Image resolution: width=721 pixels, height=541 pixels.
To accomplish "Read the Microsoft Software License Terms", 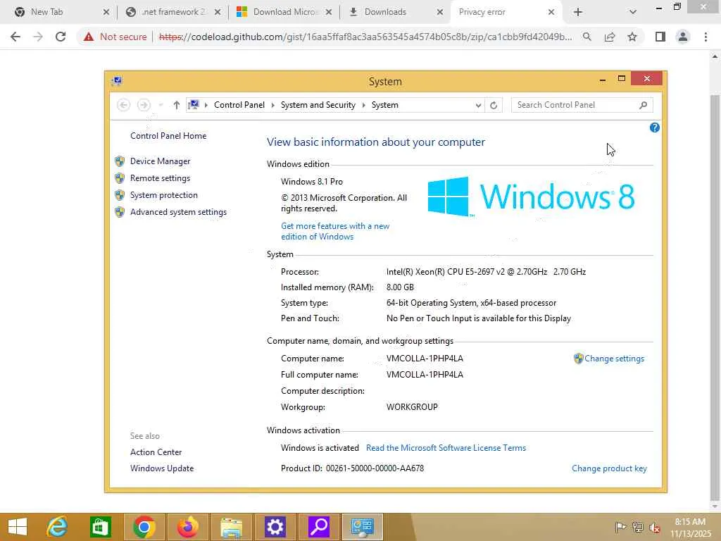I will coord(446,447).
